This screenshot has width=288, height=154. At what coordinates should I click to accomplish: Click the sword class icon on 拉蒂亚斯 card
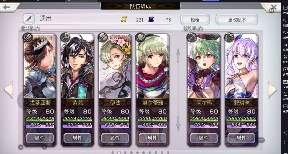pyautogui.click(x=28, y=37)
